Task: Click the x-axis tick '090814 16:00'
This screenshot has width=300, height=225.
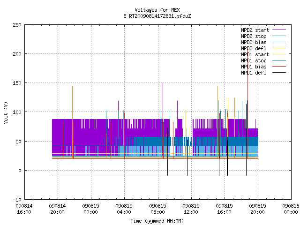Action: [x=24, y=209]
